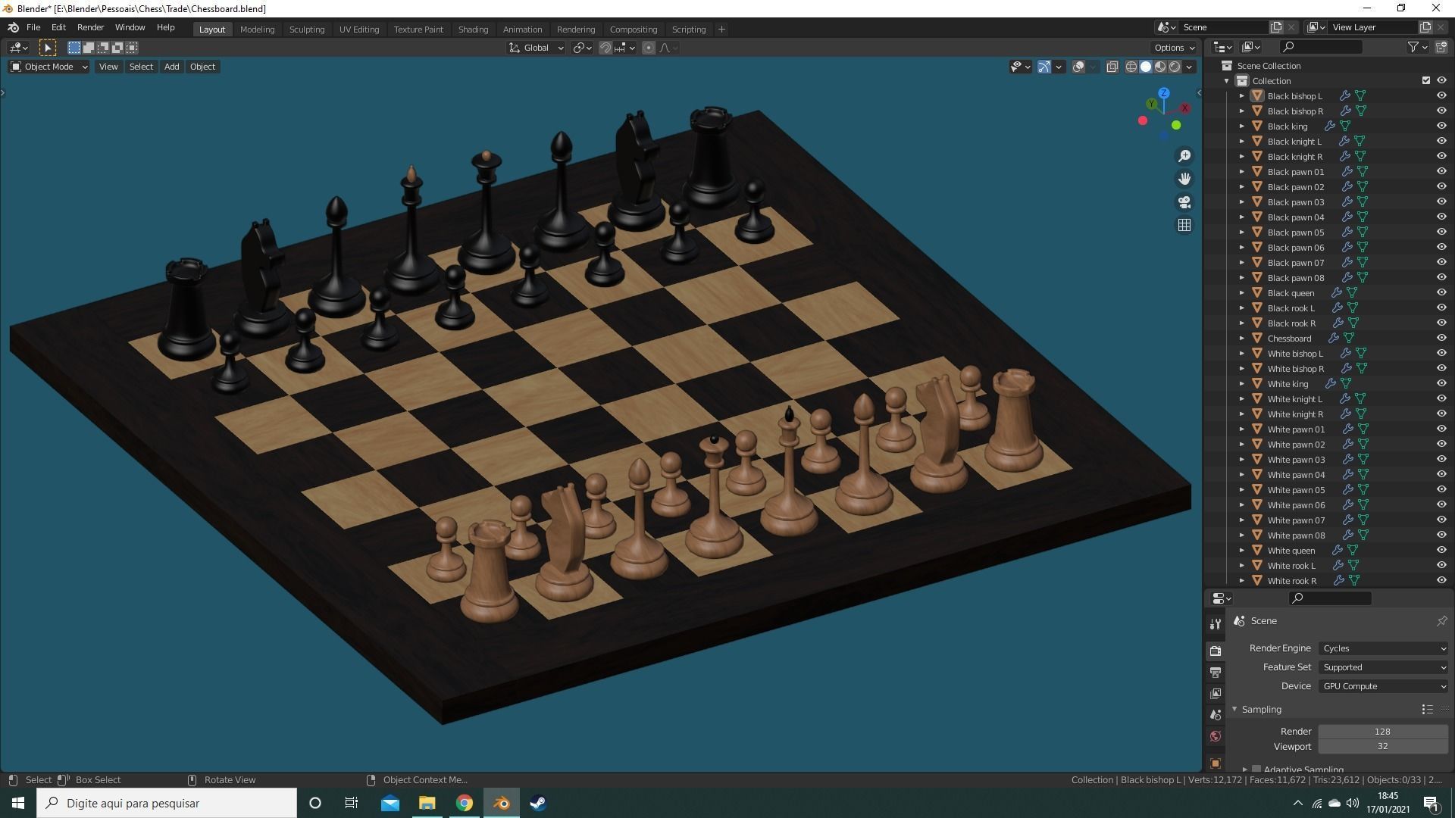Toggle viewport gizmos display
The height and width of the screenshot is (818, 1455).
pyautogui.click(x=1044, y=67)
